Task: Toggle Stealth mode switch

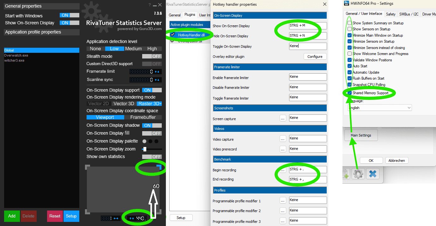Action: tap(152, 56)
